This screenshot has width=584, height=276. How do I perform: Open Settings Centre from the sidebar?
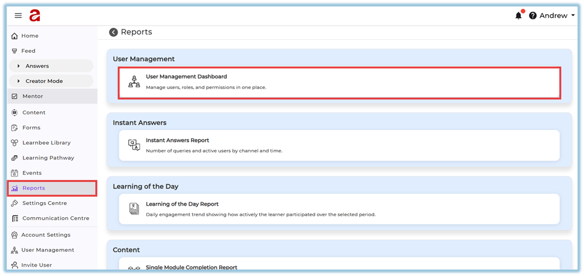coord(44,203)
